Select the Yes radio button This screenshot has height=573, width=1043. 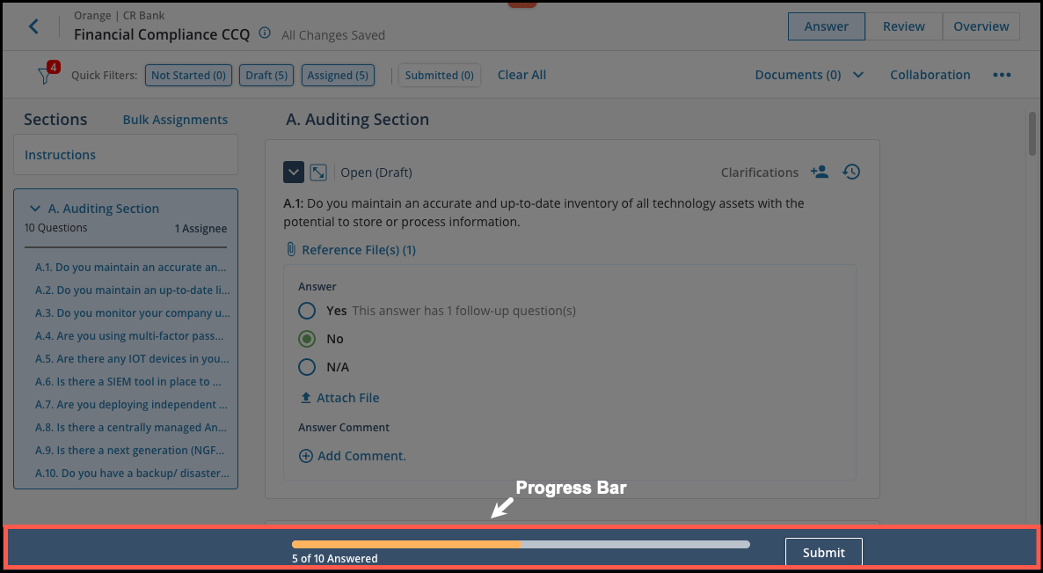307,311
